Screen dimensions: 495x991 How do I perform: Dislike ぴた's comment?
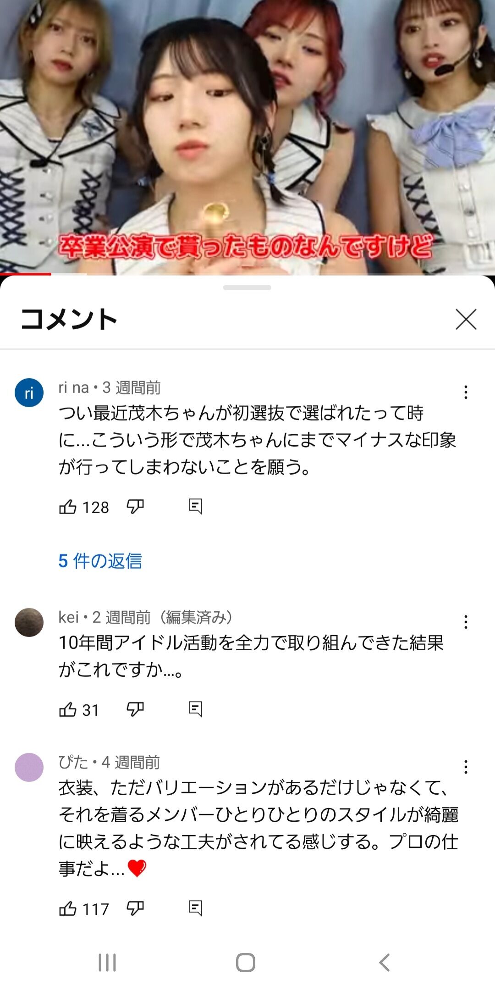pyautogui.click(x=135, y=908)
